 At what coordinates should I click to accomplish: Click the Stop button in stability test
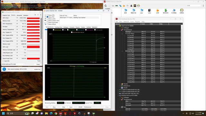(54, 107)
